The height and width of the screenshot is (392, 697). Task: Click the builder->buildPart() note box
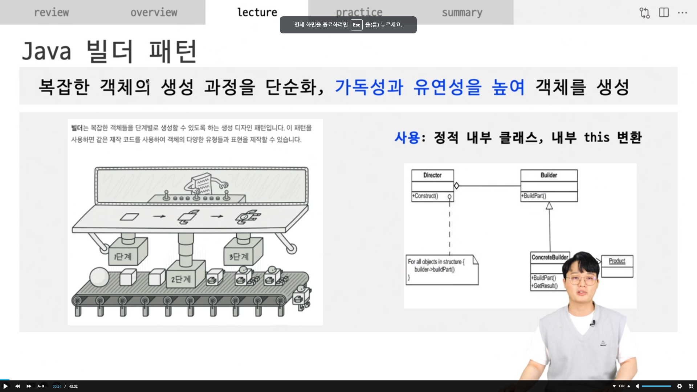coord(442,270)
